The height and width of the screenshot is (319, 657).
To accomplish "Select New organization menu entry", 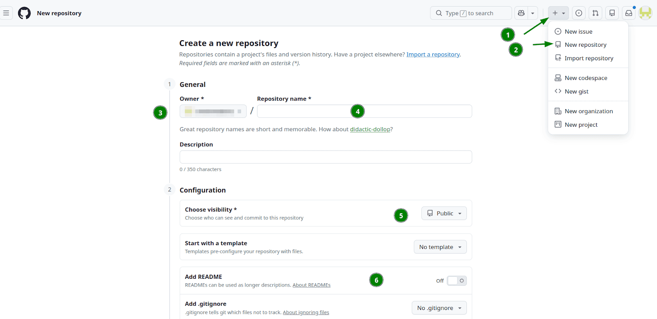I will [588, 111].
